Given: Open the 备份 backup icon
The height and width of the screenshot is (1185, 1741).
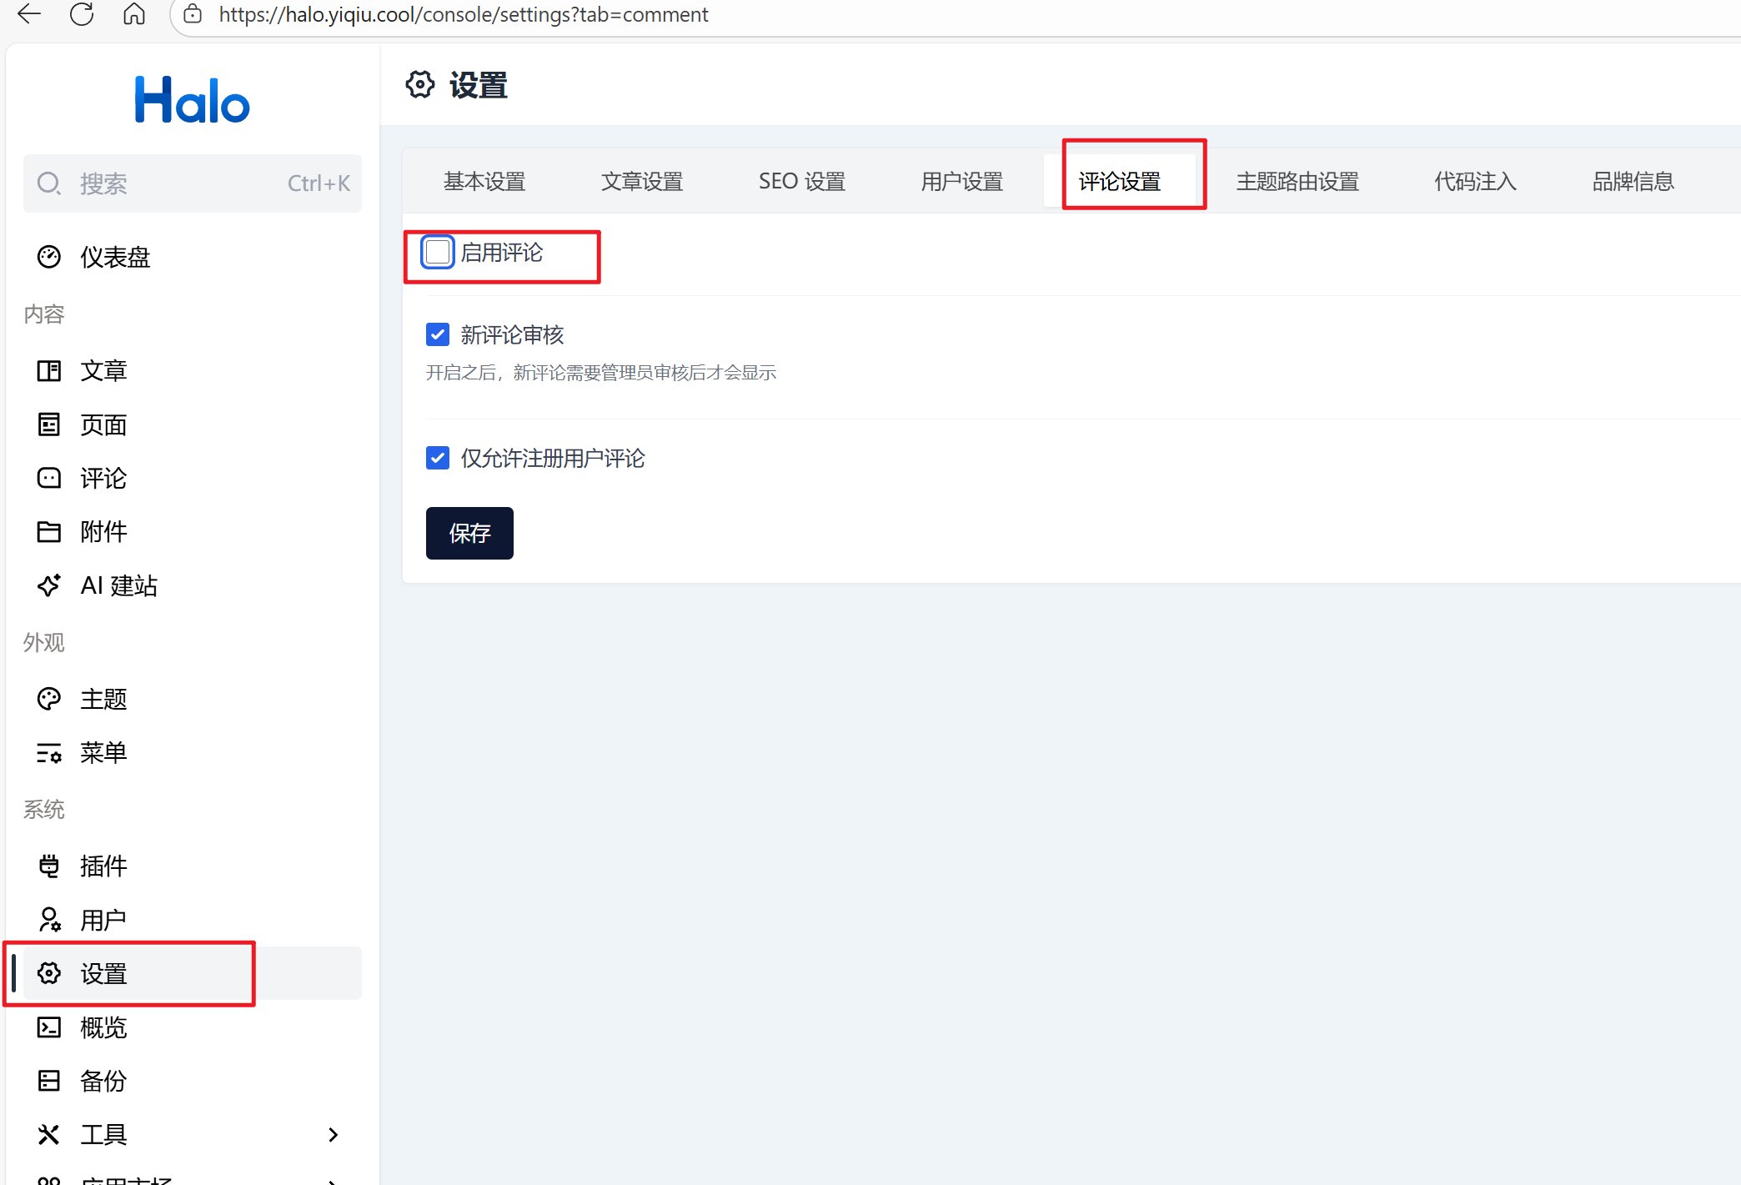Looking at the screenshot, I should click(49, 1081).
